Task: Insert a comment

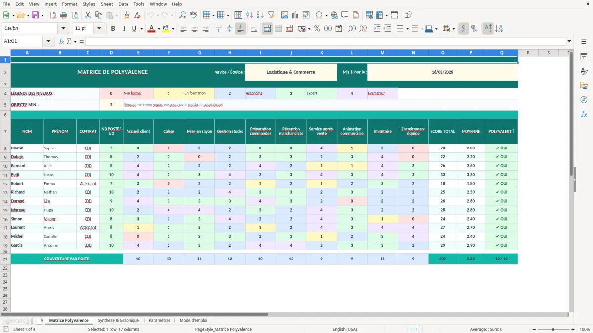Action: click(345, 15)
